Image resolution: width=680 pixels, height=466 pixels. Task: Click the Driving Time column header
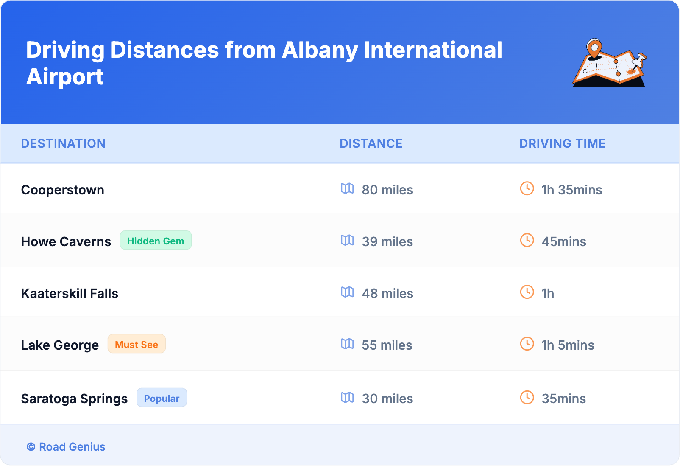(x=562, y=143)
